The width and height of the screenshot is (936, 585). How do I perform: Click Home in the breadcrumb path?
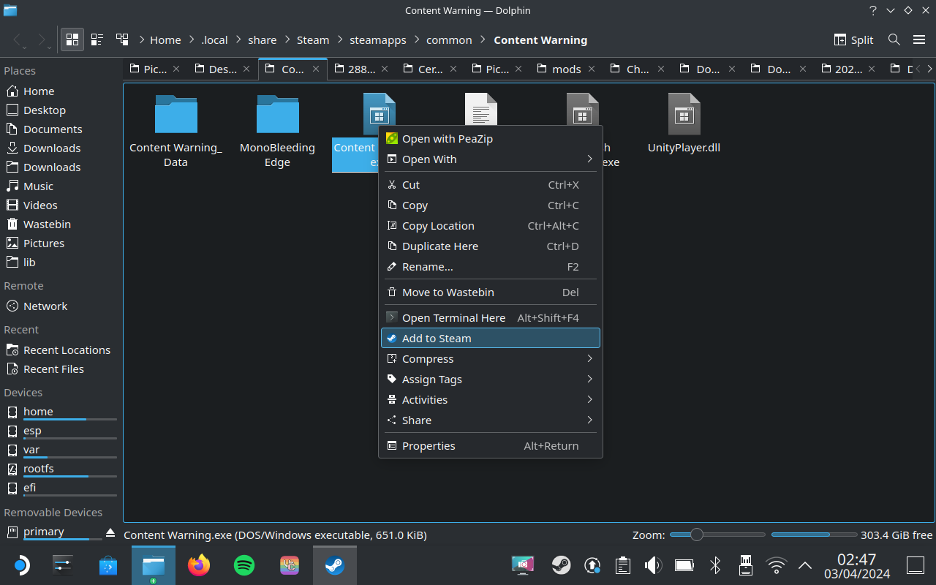pyautogui.click(x=165, y=40)
